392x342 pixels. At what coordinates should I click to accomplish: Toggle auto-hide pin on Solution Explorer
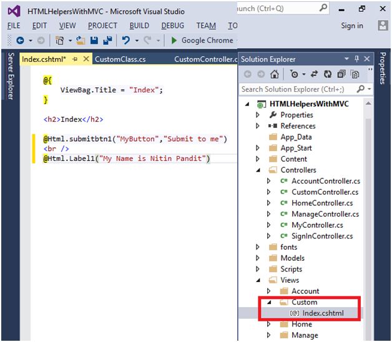[357, 59]
